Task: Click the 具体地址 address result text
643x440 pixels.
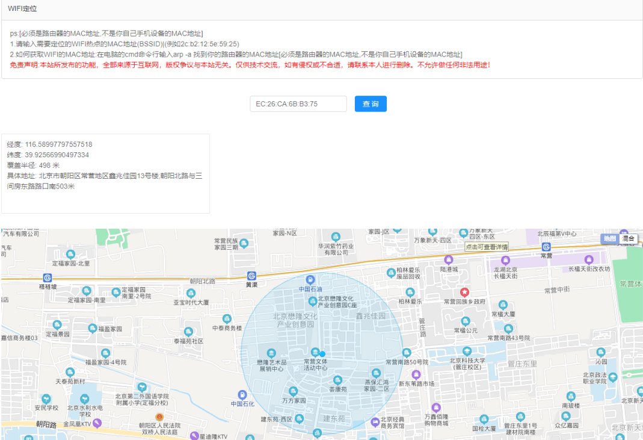Action: (x=105, y=181)
